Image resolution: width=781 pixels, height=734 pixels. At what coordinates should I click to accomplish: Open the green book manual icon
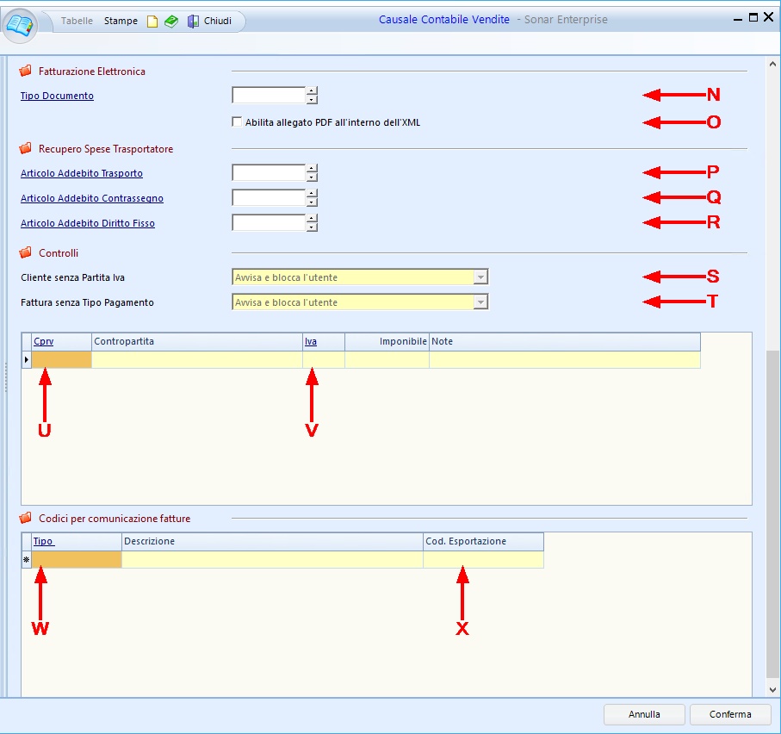point(171,22)
